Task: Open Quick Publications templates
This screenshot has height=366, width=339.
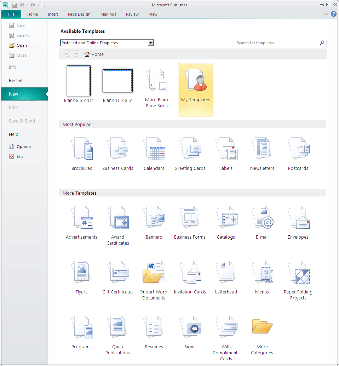Action: coord(117,335)
